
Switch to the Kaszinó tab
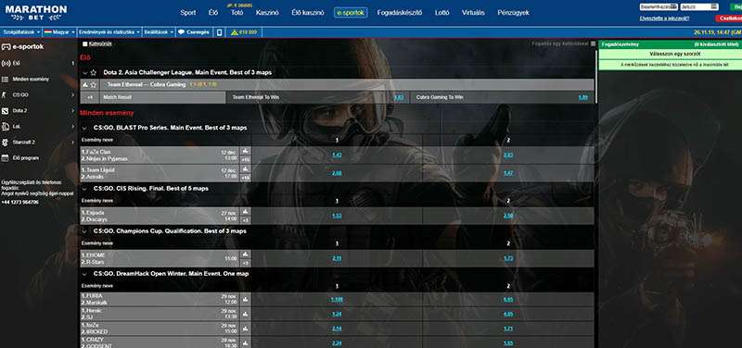[267, 13]
